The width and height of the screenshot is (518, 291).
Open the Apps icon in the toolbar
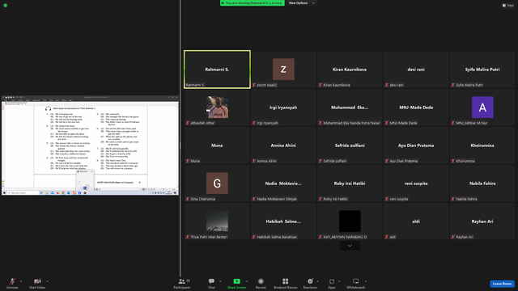332,281
